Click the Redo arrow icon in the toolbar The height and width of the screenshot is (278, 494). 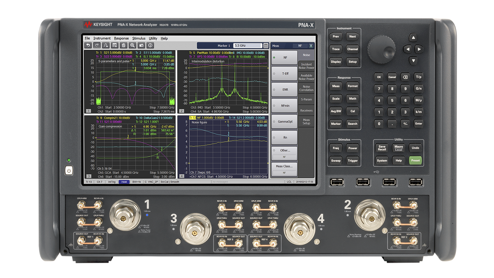click(97, 45)
